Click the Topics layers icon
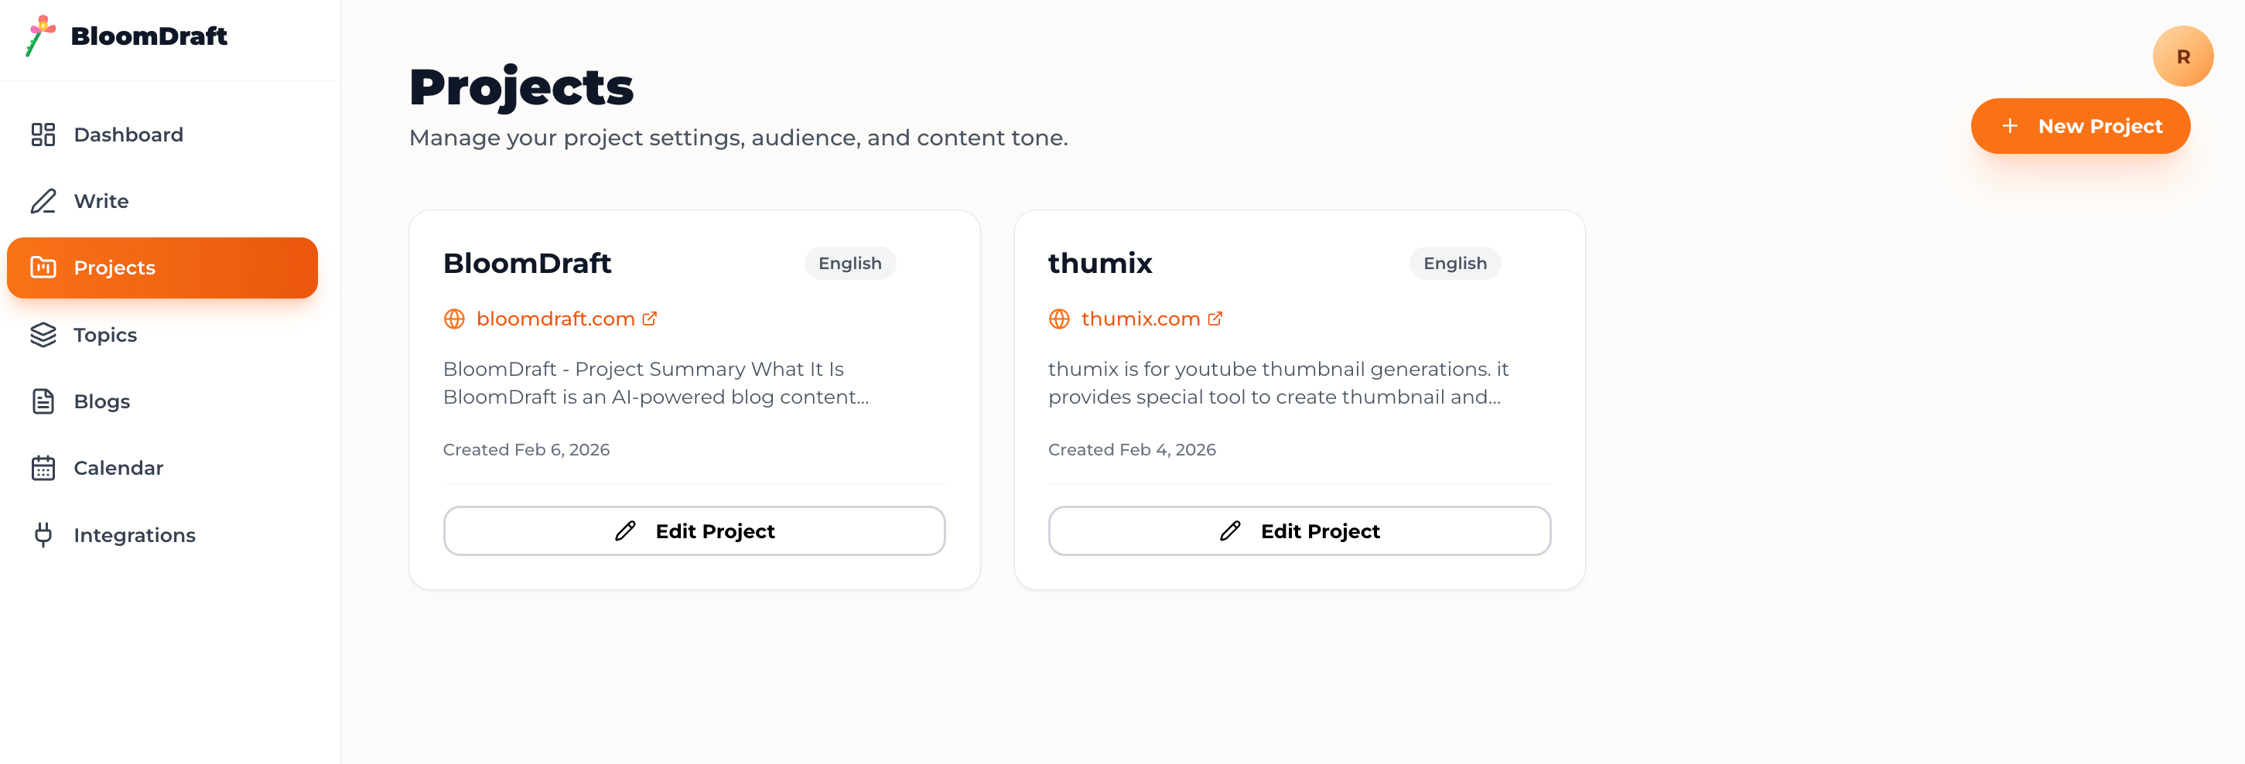The height and width of the screenshot is (764, 2245). (x=43, y=335)
